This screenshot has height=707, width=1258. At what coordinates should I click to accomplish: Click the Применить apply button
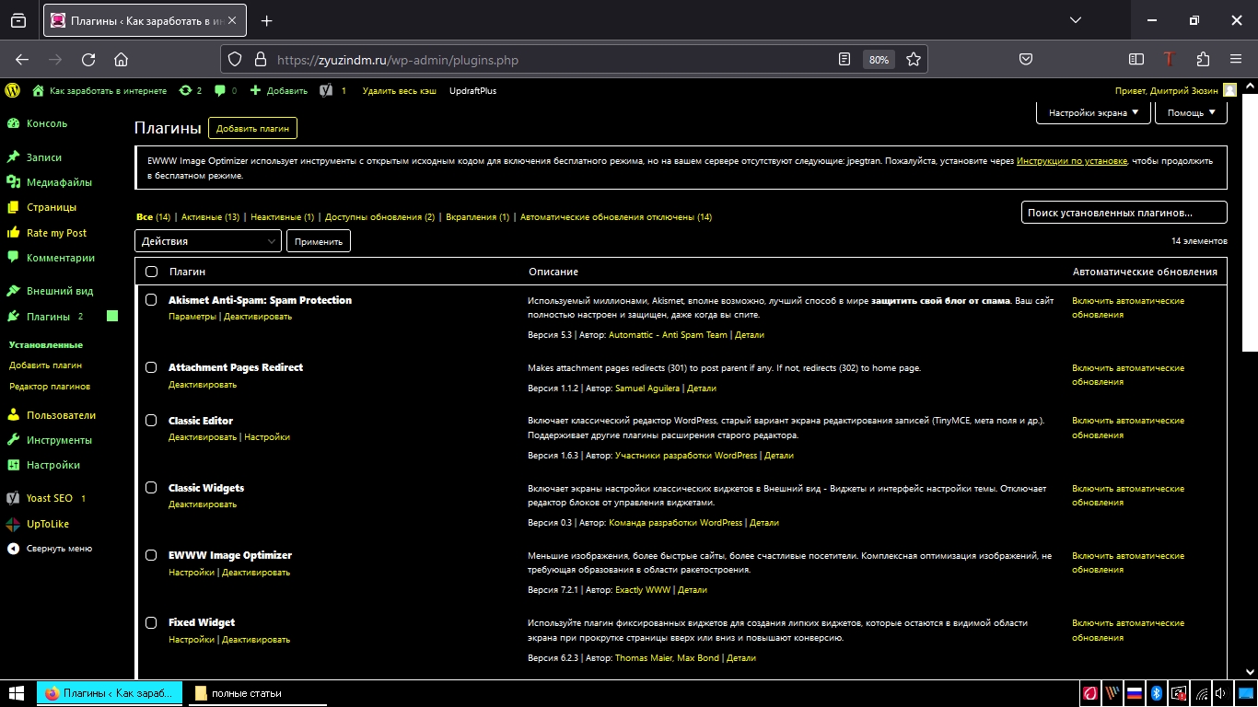tap(319, 241)
